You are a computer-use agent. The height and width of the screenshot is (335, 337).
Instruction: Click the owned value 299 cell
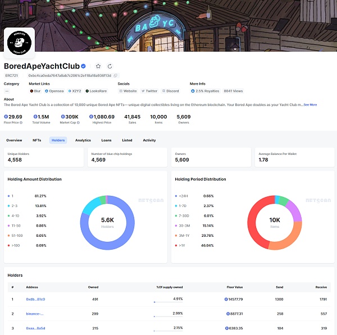click(x=95, y=314)
